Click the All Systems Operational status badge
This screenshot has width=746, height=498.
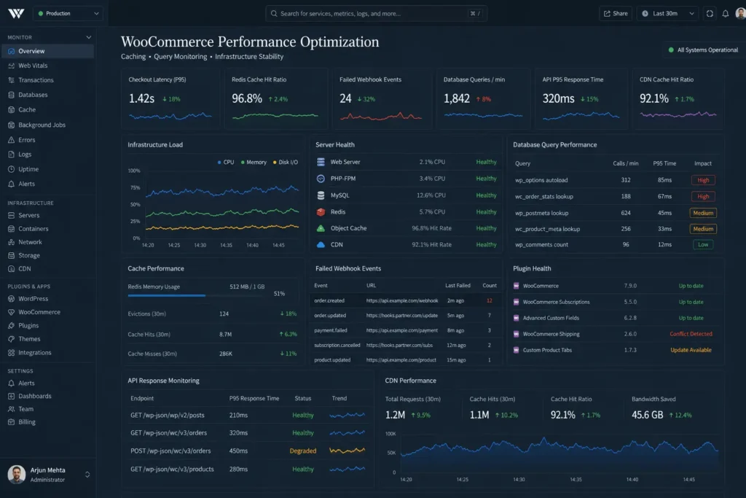[x=703, y=50]
